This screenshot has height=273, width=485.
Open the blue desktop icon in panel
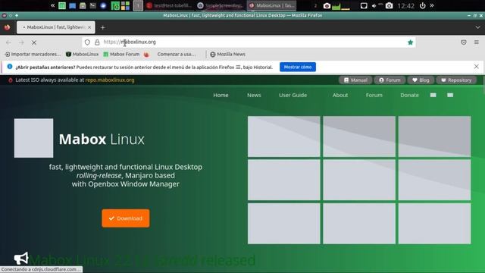73,5
